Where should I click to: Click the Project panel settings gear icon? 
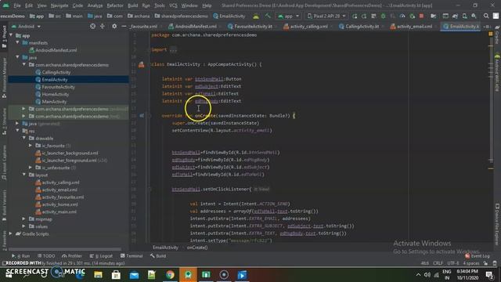coord(114,26)
